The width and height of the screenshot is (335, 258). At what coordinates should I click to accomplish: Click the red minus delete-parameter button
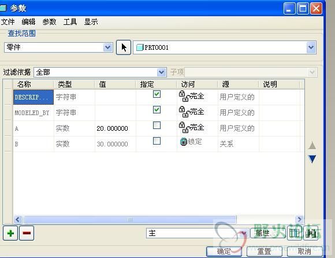pyautogui.click(x=27, y=233)
